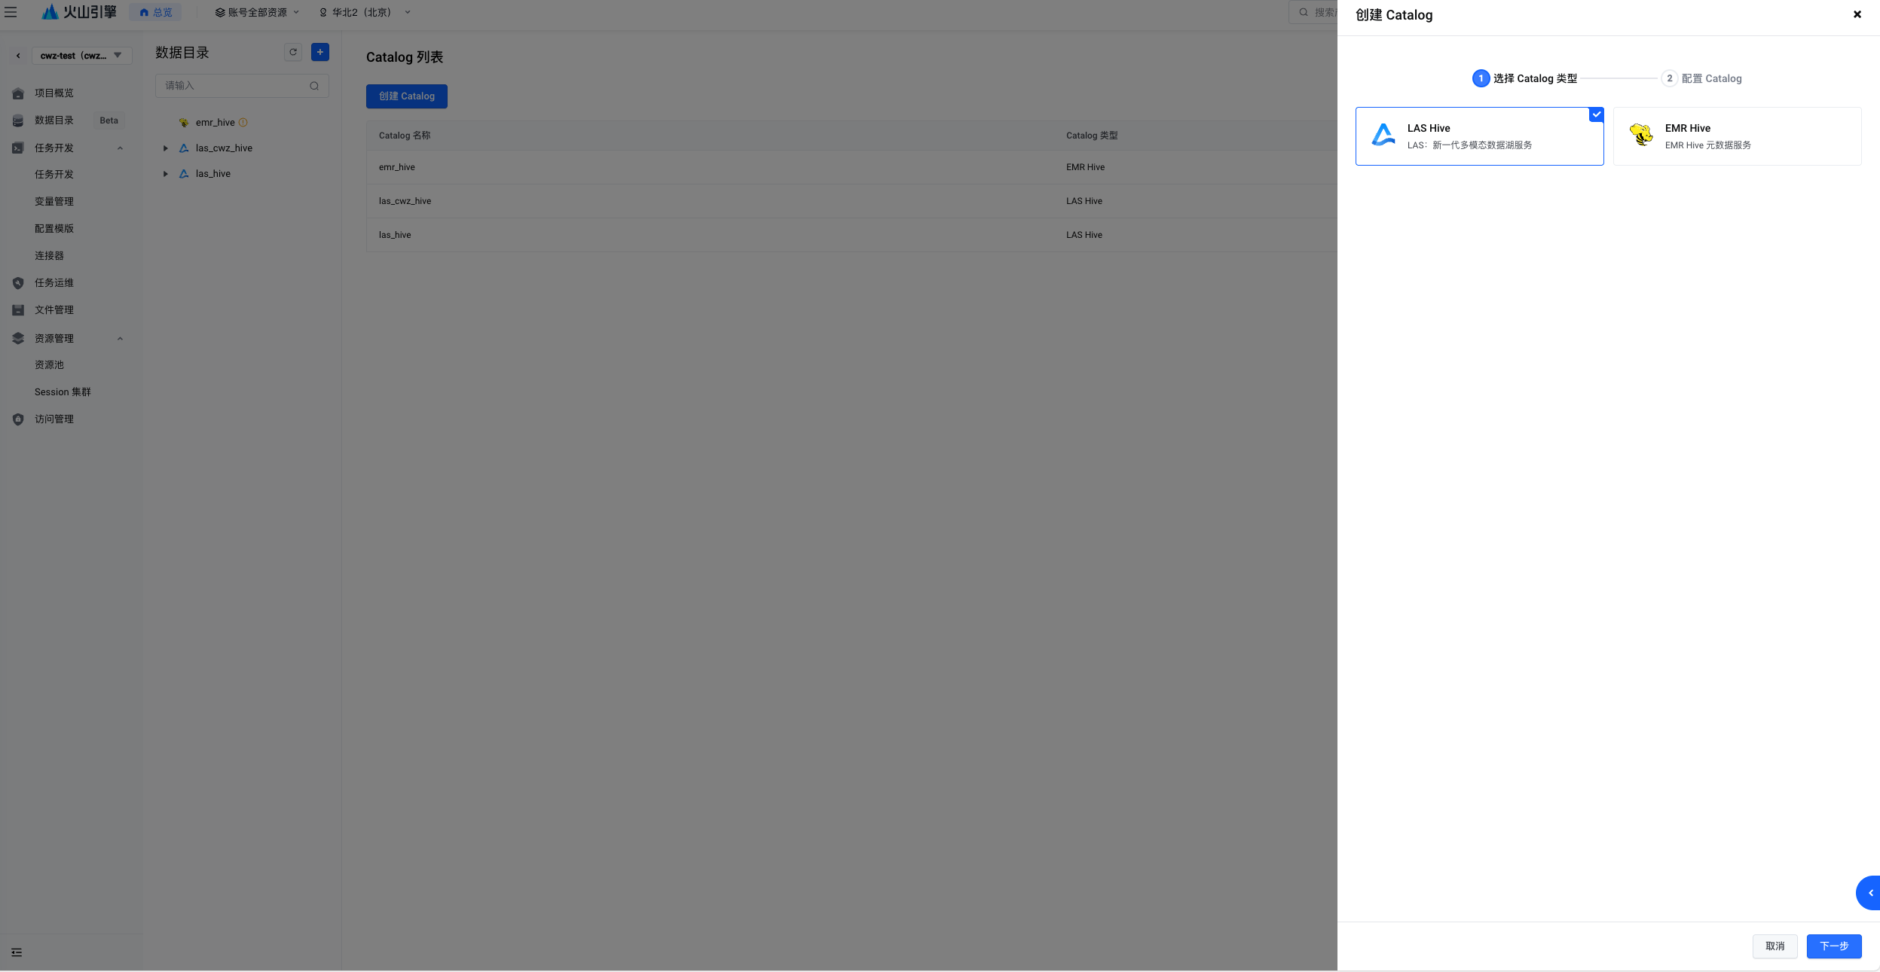Expand the las_hive tree node
1880x972 pixels.
(x=166, y=174)
